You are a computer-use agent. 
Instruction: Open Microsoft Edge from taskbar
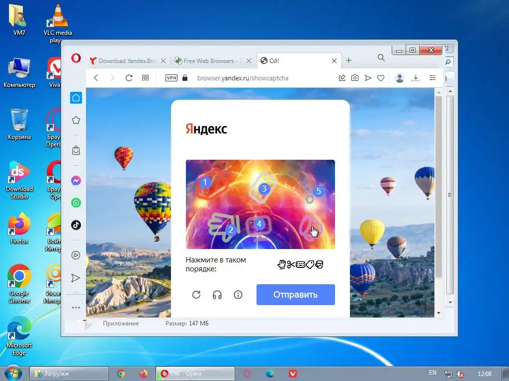pyautogui.click(x=269, y=374)
